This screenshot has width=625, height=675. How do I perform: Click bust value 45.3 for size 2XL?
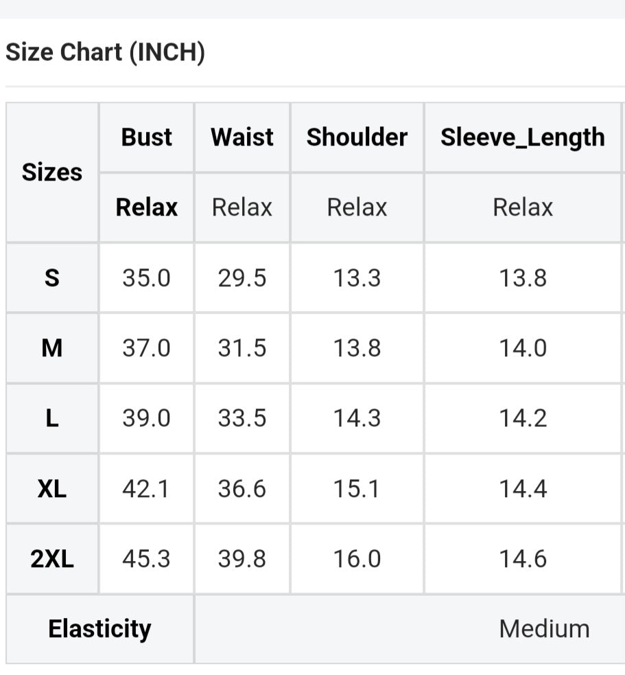pyautogui.click(x=146, y=559)
